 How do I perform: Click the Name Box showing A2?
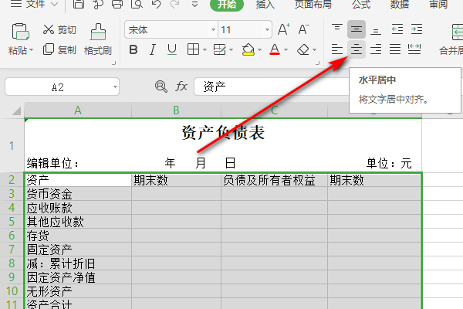(58, 87)
